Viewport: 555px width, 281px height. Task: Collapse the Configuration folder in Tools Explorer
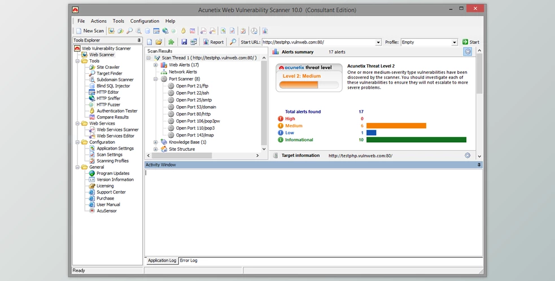tap(78, 142)
